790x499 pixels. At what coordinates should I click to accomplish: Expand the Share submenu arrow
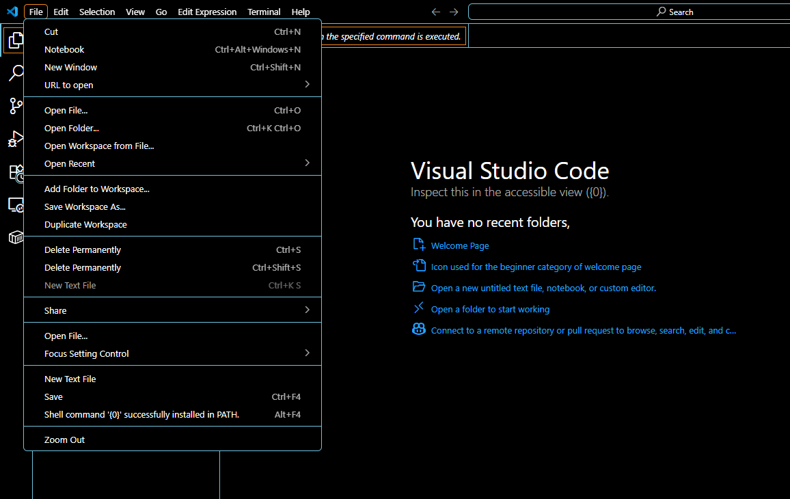click(x=308, y=310)
